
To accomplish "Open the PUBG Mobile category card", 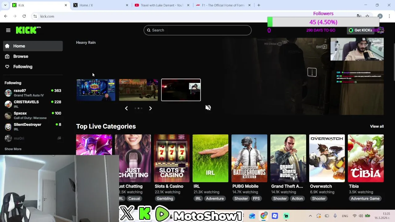I will click(249, 158).
